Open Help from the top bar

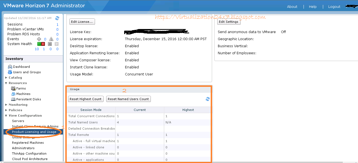click(x=313, y=7)
